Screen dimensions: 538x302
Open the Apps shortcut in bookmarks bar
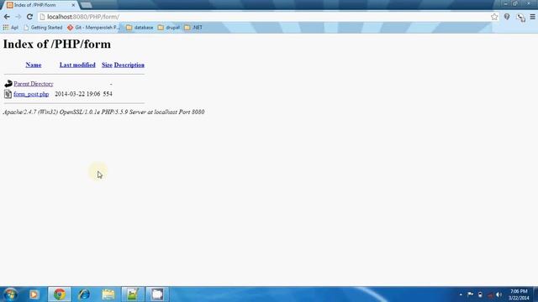(10, 28)
